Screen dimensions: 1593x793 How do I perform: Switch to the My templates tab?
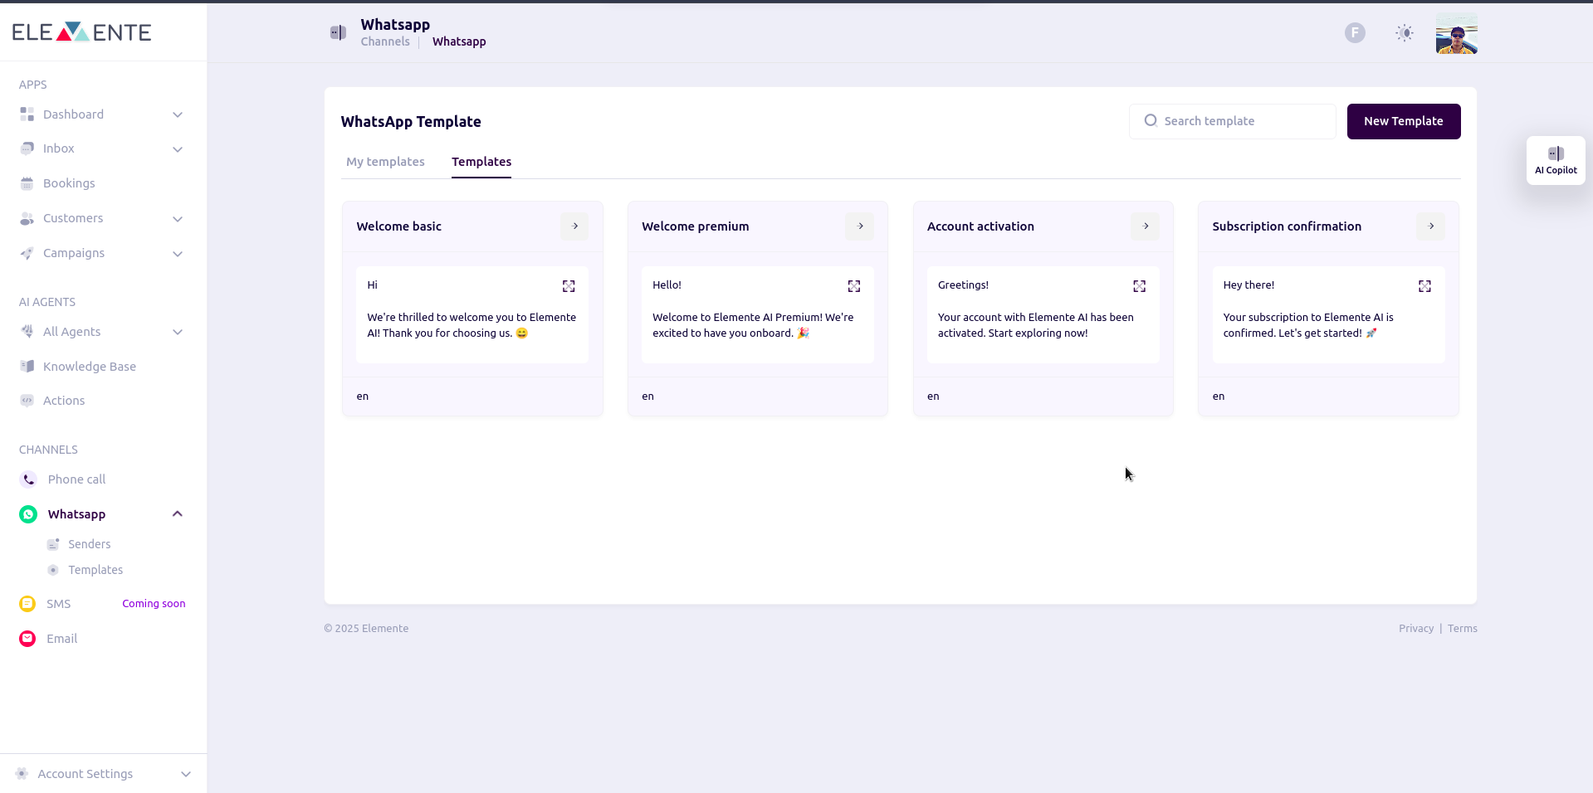pos(385,162)
